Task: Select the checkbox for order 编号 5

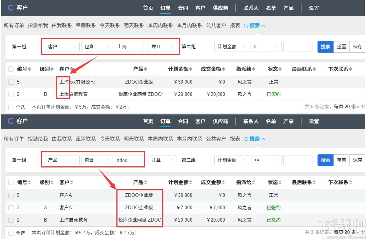Action: [x=11, y=82]
